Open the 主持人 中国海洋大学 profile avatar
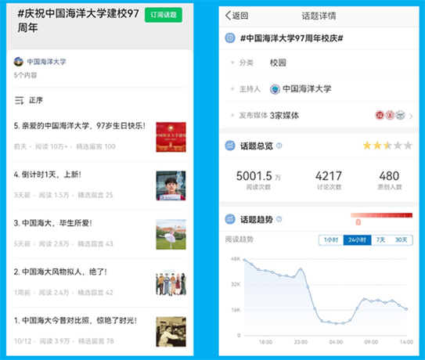425x360 pixels. coord(275,89)
